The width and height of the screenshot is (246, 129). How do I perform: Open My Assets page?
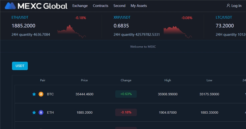point(139,6)
